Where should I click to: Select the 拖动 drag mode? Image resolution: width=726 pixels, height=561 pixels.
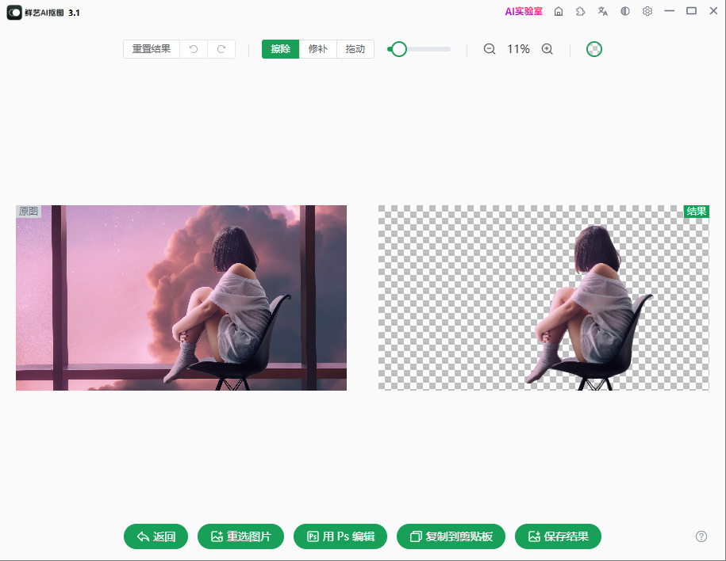[355, 48]
